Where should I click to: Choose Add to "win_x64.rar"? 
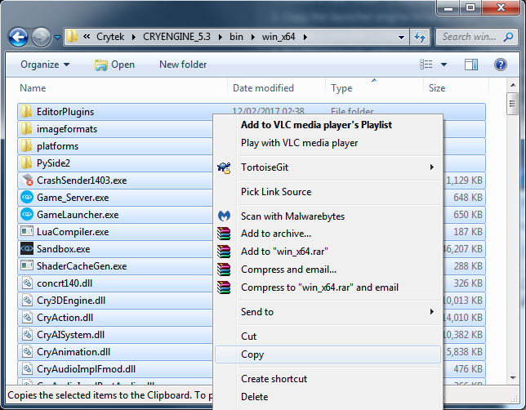pyautogui.click(x=328, y=252)
